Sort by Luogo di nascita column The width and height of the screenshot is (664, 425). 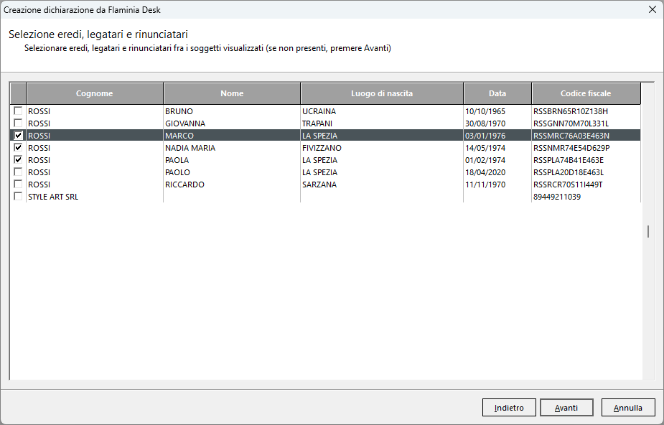point(381,93)
